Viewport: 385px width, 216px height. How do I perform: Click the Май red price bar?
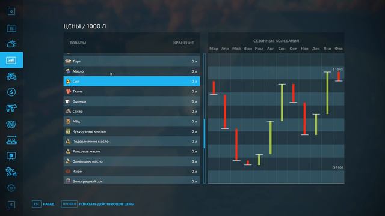click(236, 145)
